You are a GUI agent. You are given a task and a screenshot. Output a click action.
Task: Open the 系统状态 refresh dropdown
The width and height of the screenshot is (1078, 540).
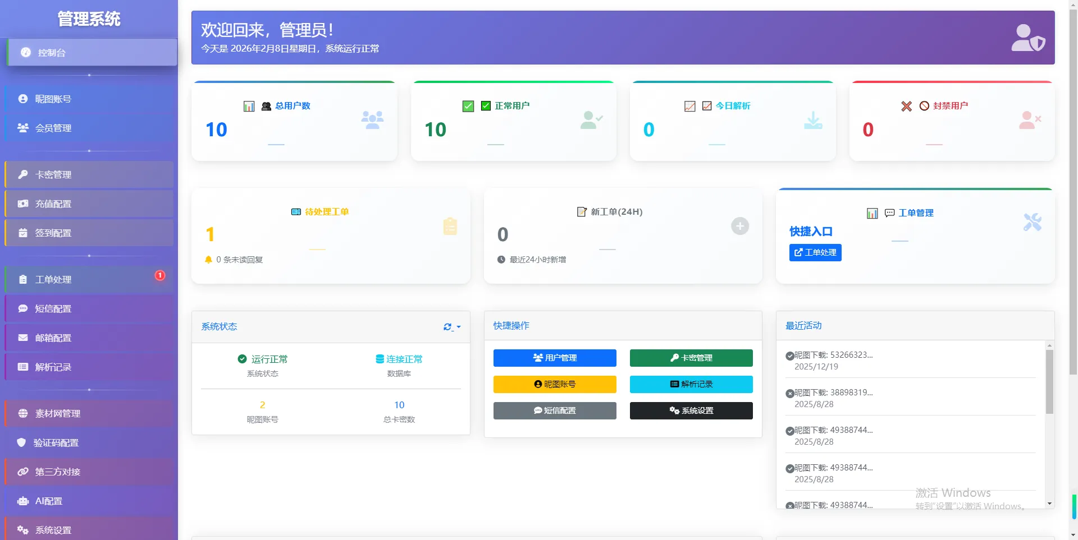coord(451,327)
